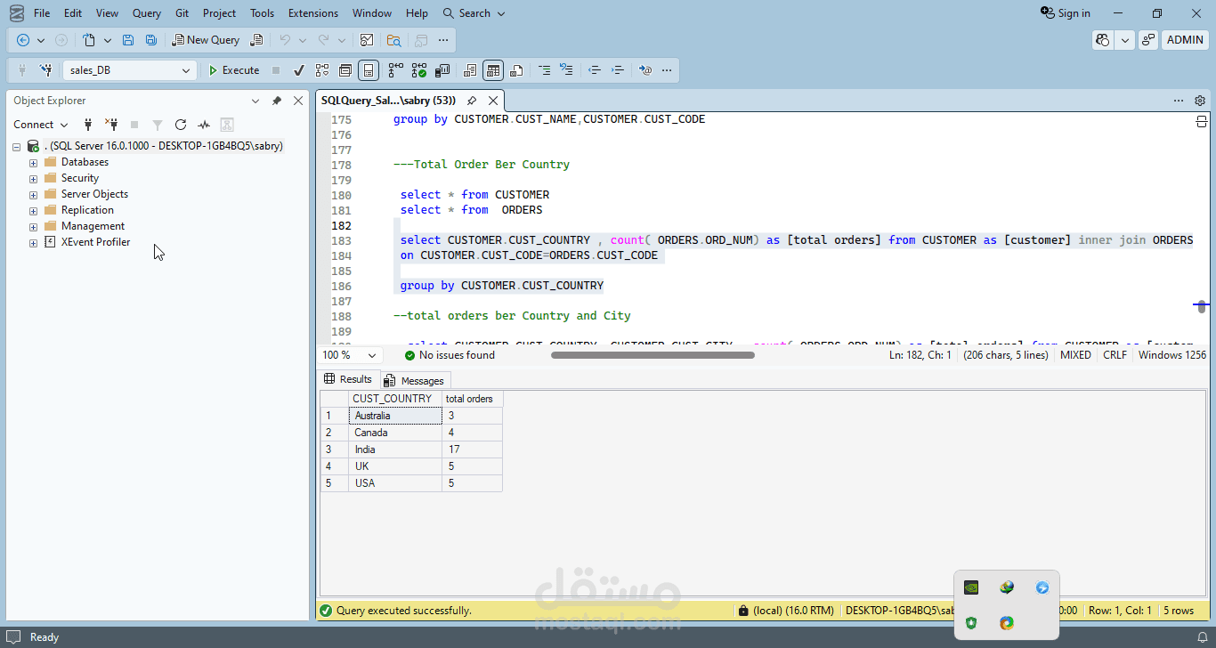Click the Execute button
The width and height of the screenshot is (1216, 648).
click(x=233, y=70)
